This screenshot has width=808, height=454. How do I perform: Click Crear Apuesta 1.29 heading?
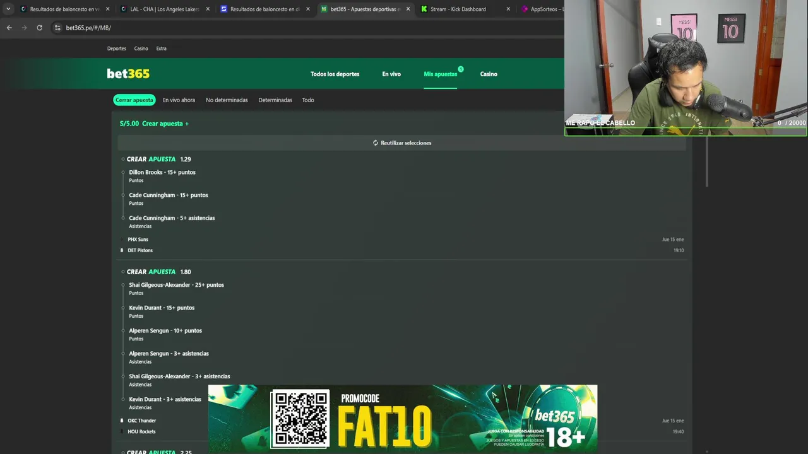[x=158, y=160]
